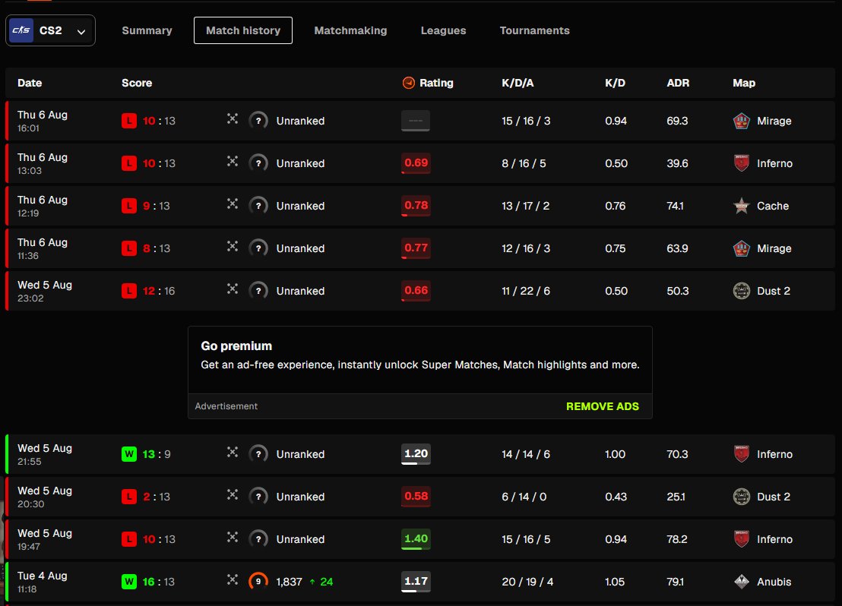Click the 1.40 rating badge
The height and width of the screenshot is (606, 842).
coord(416,539)
